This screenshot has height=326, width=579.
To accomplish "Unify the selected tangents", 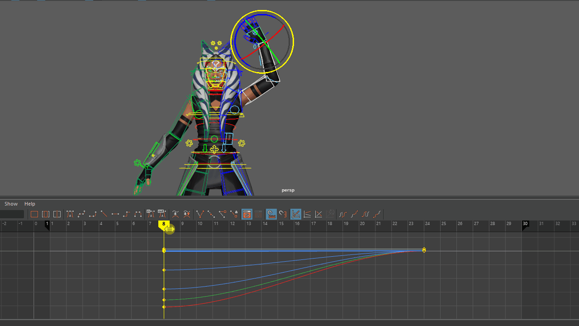I will click(x=211, y=214).
